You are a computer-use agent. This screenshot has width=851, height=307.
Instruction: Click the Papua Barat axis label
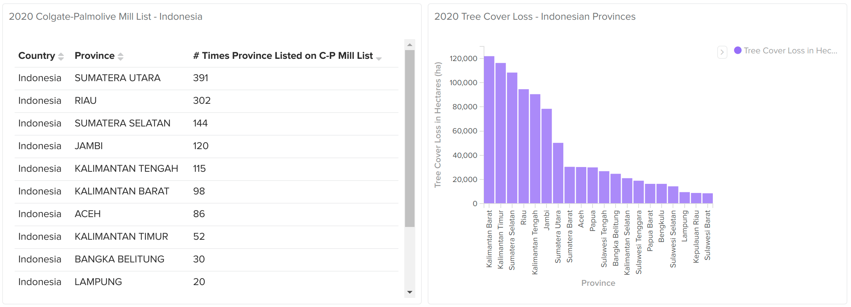tap(650, 231)
